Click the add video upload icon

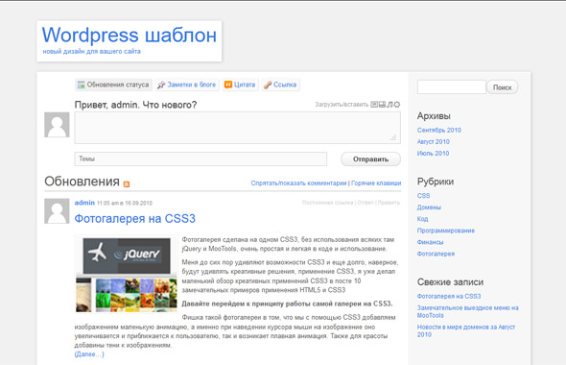pyautogui.click(x=382, y=105)
